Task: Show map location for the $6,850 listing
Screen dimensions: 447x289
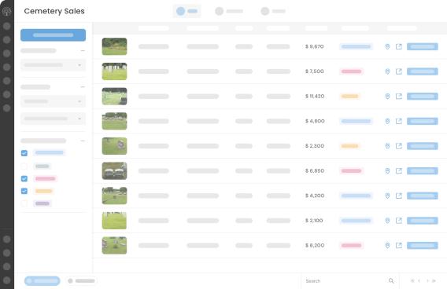Action: coord(387,170)
